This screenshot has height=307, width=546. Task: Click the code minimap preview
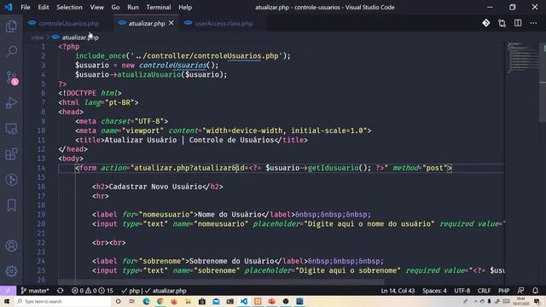coord(522,57)
